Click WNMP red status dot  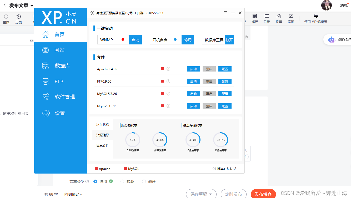pyautogui.click(x=123, y=40)
